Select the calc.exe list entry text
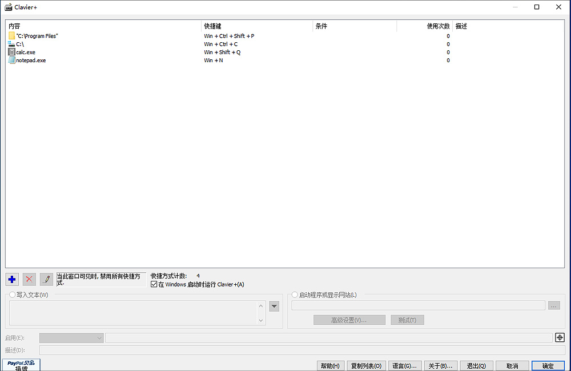 (26, 52)
